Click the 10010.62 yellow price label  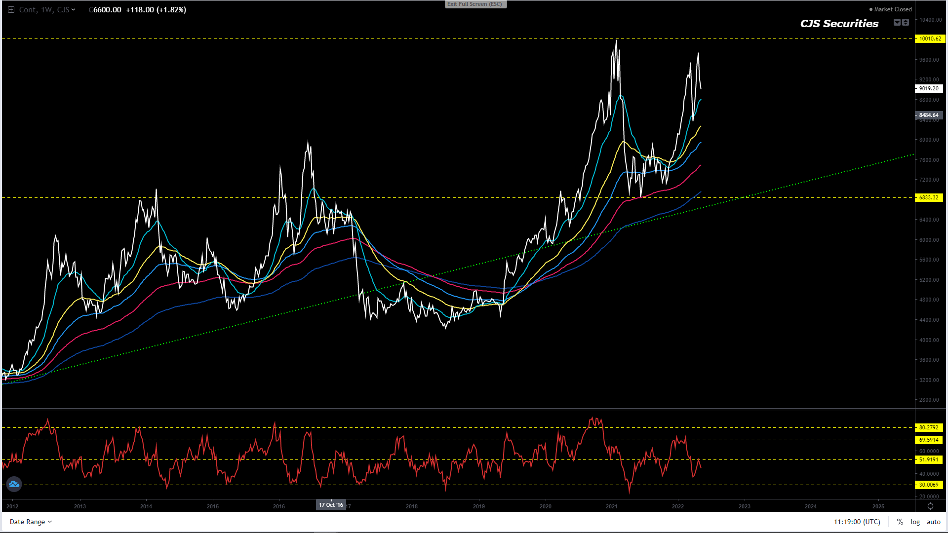click(x=929, y=38)
